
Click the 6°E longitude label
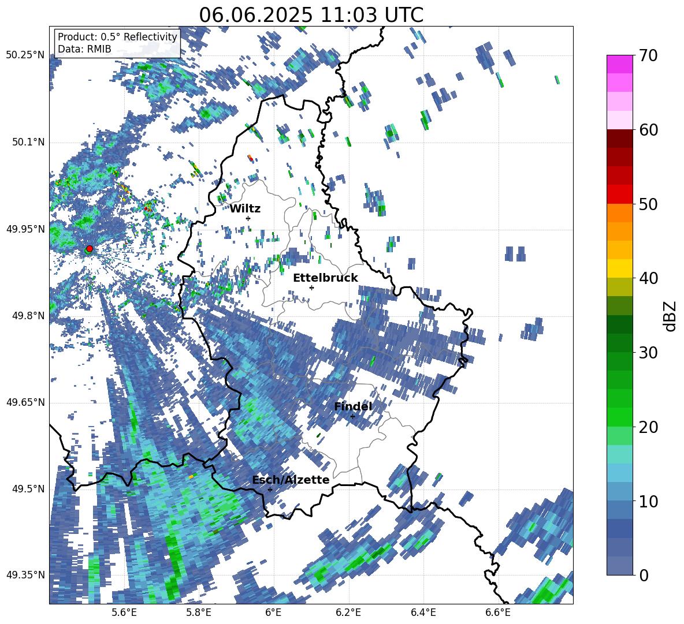pyautogui.click(x=273, y=612)
